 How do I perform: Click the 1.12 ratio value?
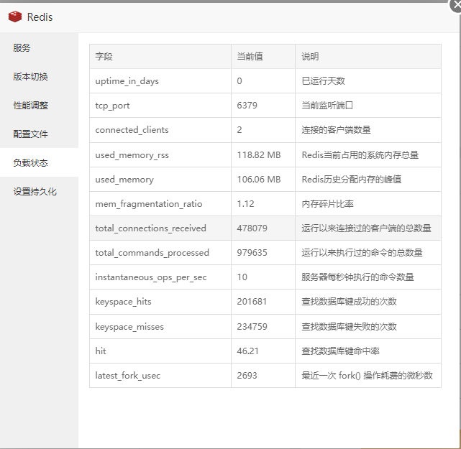pos(245,204)
